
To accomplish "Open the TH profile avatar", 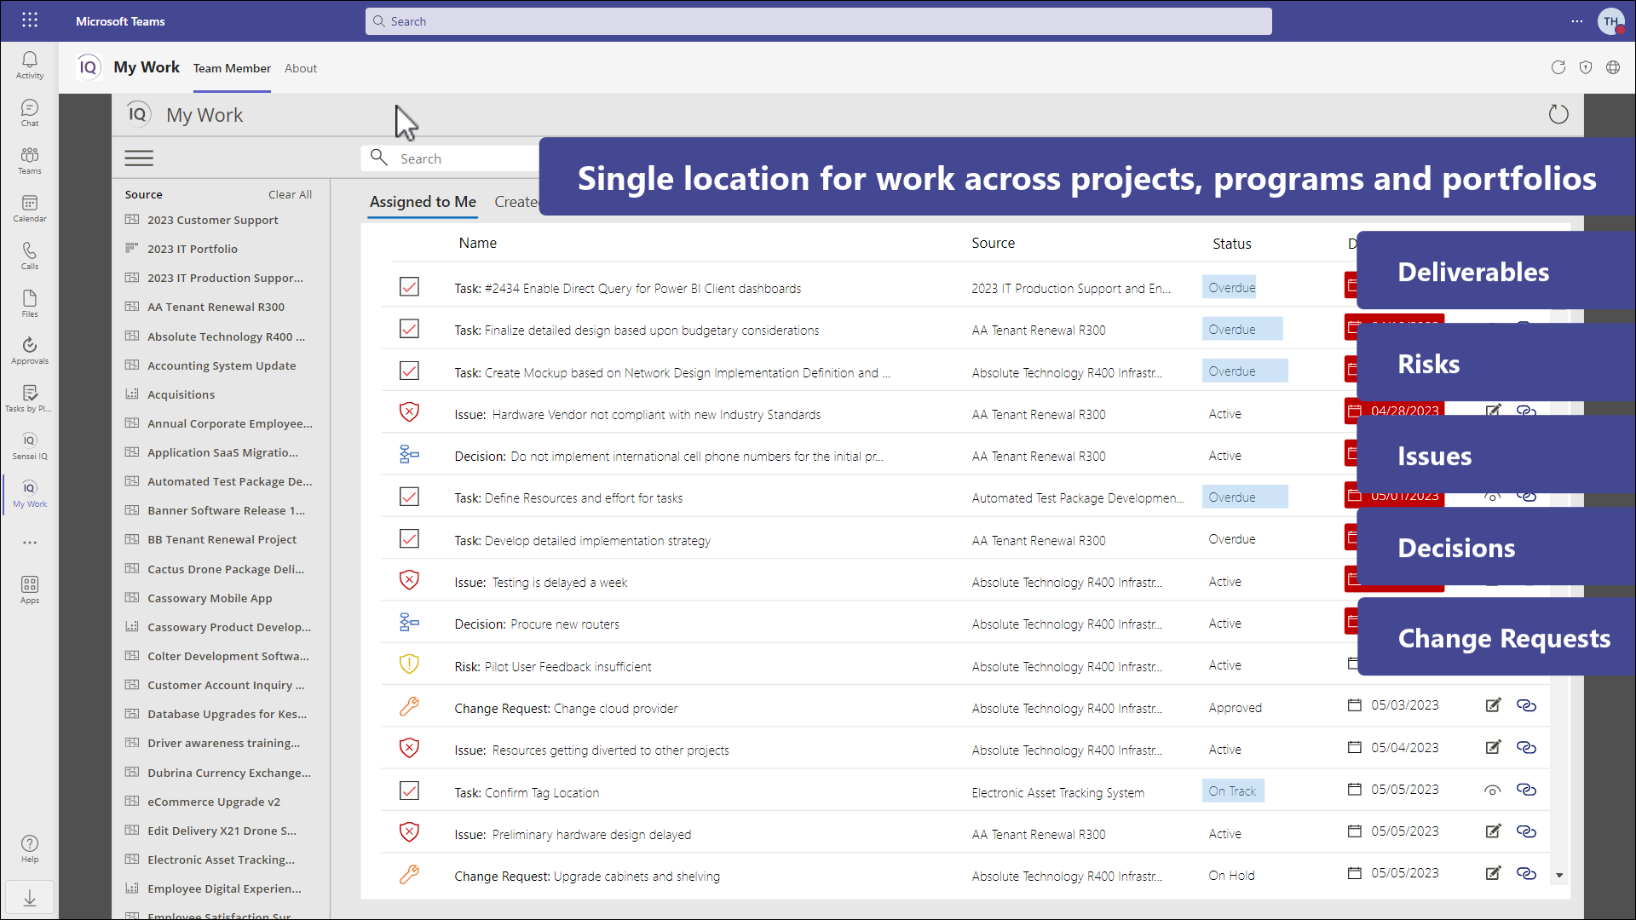I will (x=1610, y=21).
